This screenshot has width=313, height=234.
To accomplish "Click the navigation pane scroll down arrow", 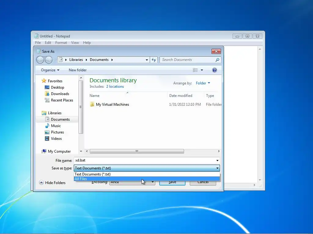I will point(81,151).
